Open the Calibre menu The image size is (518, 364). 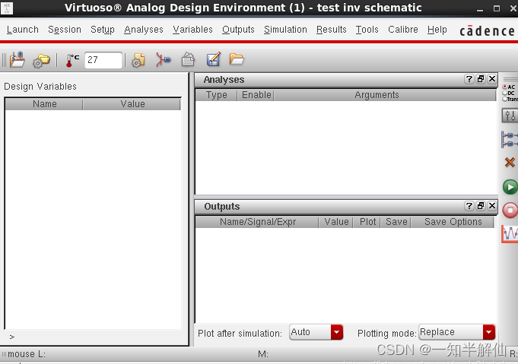tap(403, 30)
